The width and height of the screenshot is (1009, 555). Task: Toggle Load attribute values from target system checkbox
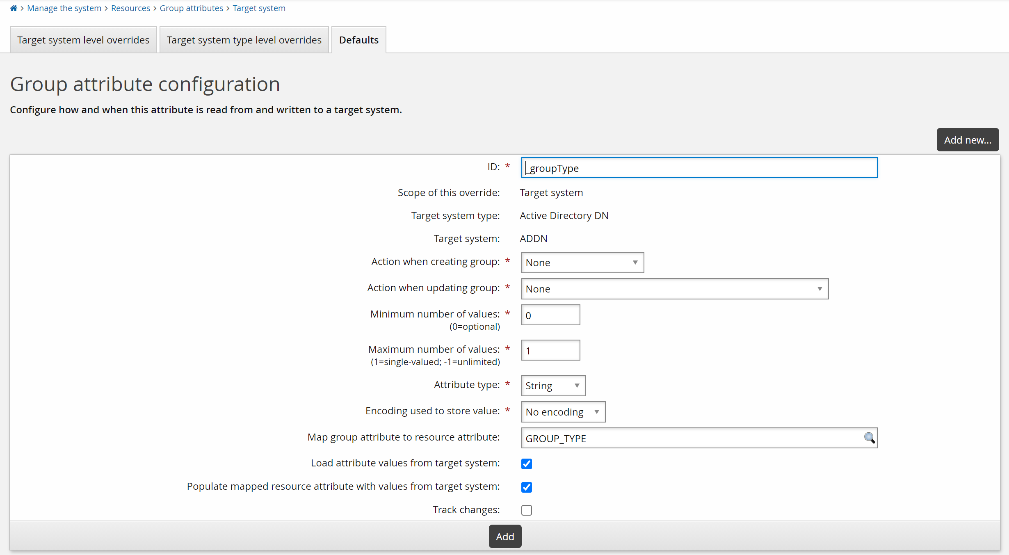tap(527, 464)
